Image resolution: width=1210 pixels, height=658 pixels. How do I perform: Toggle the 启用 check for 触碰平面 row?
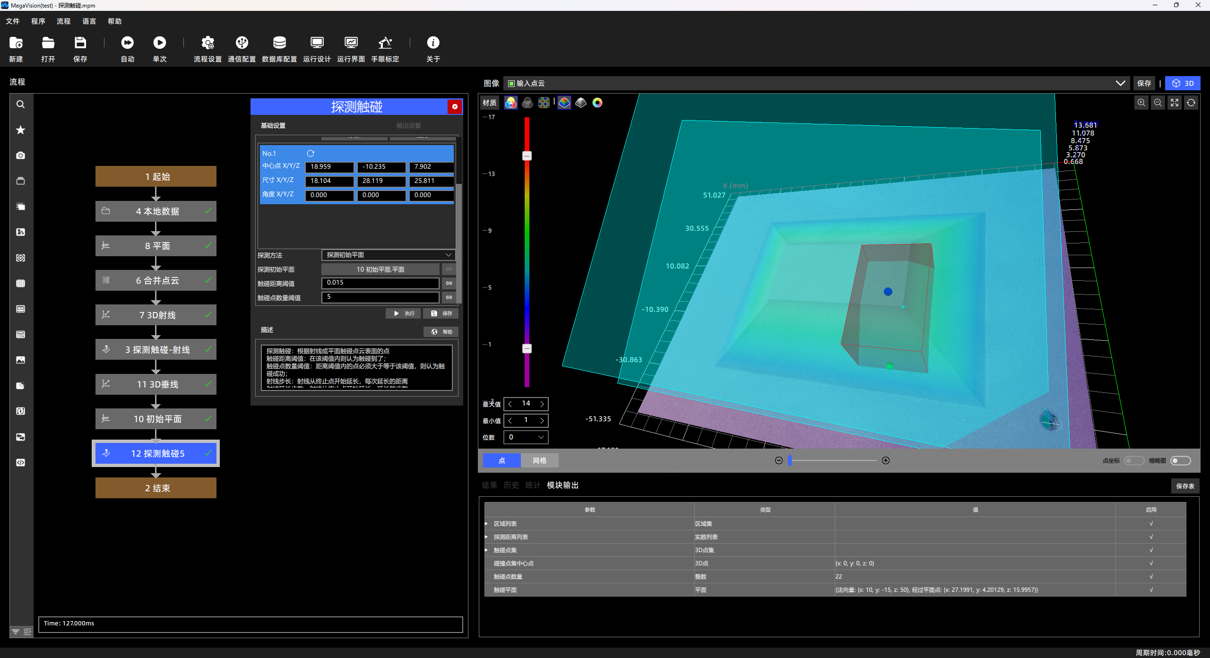(x=1151, y=590)
